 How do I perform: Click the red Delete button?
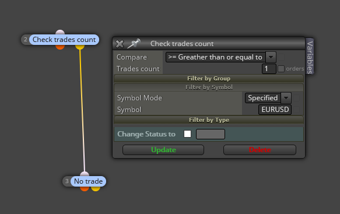(260, 150)
